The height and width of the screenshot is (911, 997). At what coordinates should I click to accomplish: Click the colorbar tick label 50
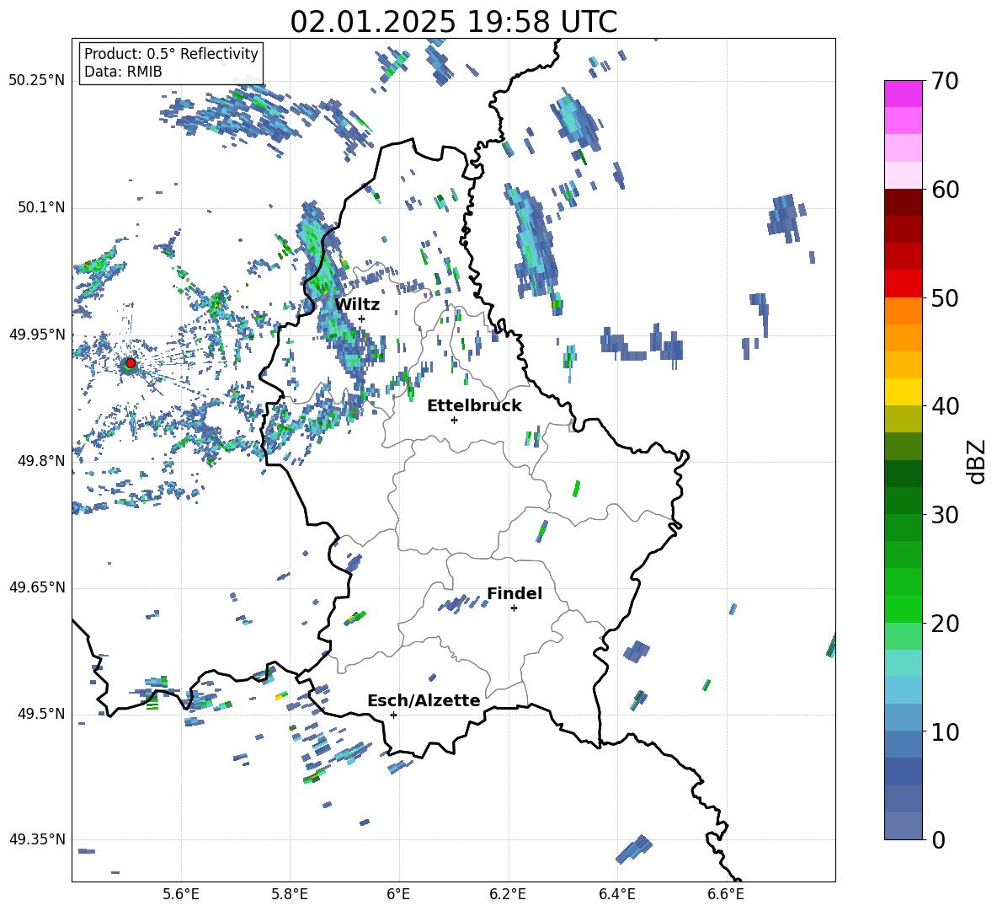pos(945,297)
